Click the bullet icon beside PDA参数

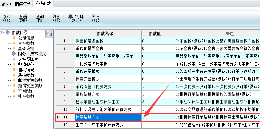click(x=14, y=91)
